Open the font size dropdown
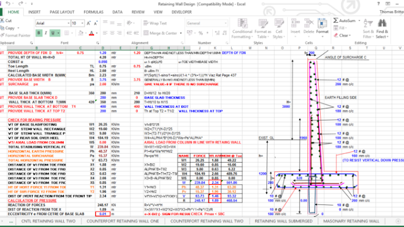This screenshot has width=404, height=227. (x=83, y=23)
